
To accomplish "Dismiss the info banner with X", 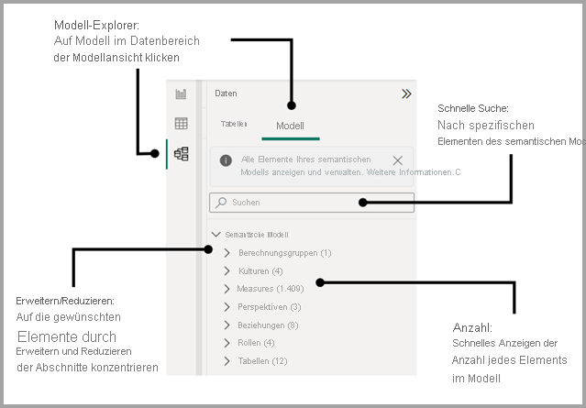I will pyautogui.click(x=398, y=160).
